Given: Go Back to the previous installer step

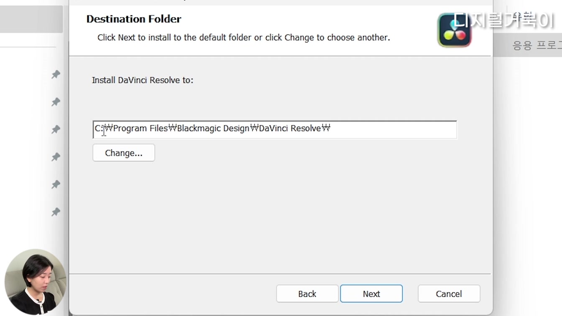Looking at the screenshot, I should [x=307, y=294].
